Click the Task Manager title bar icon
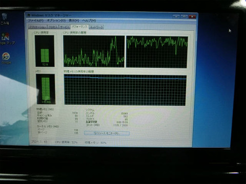Screen dimensions: 246x184 (29, 15)
